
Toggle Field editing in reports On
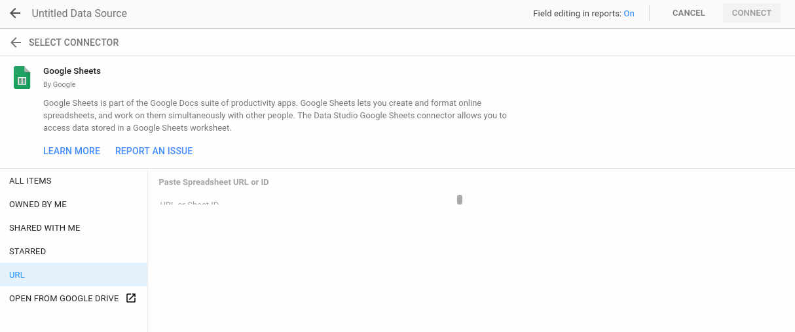[629, 14]
